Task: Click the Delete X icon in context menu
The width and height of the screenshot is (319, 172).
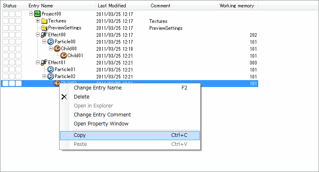Action: pos(64,97)
